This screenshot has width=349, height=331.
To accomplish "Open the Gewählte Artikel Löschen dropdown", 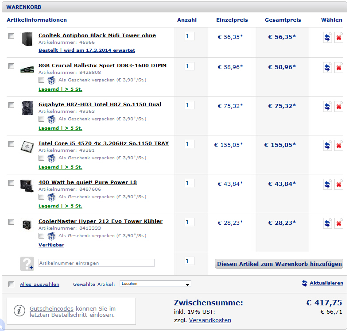I will 155,284.
